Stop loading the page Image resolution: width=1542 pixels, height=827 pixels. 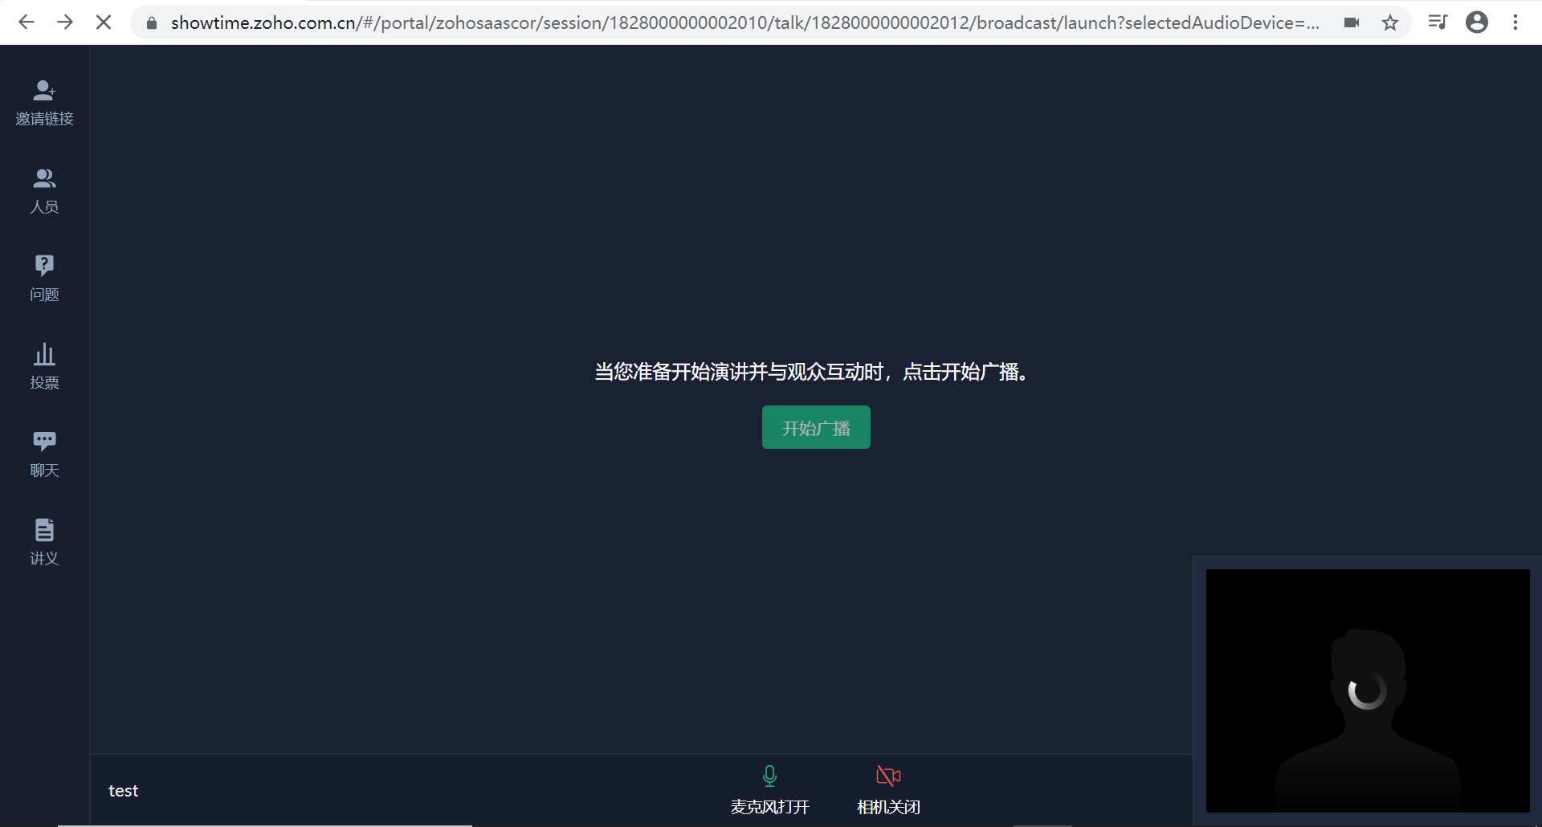point(104,22)
